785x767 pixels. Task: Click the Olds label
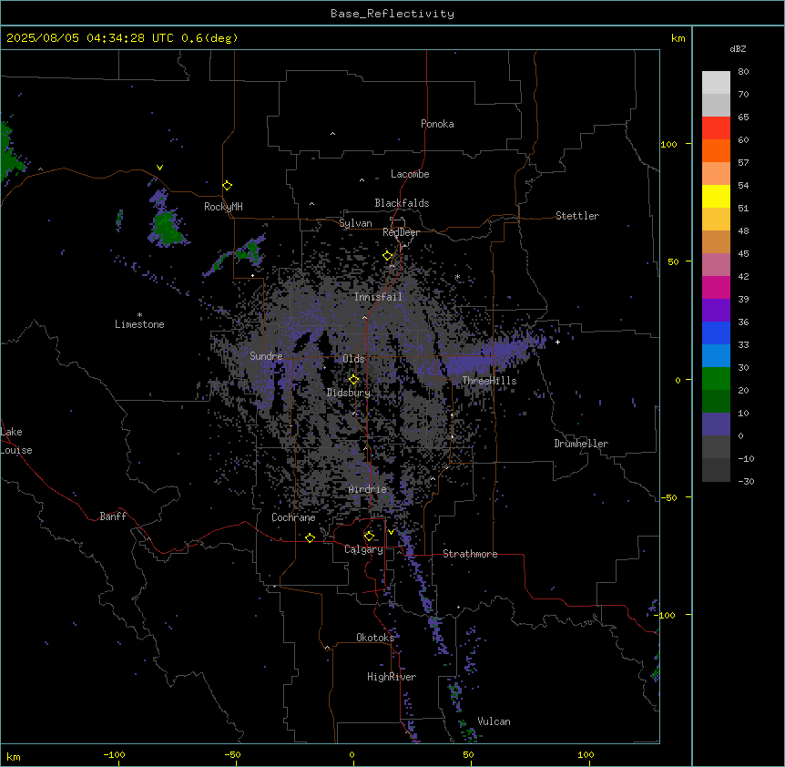(x=353, y=359)
